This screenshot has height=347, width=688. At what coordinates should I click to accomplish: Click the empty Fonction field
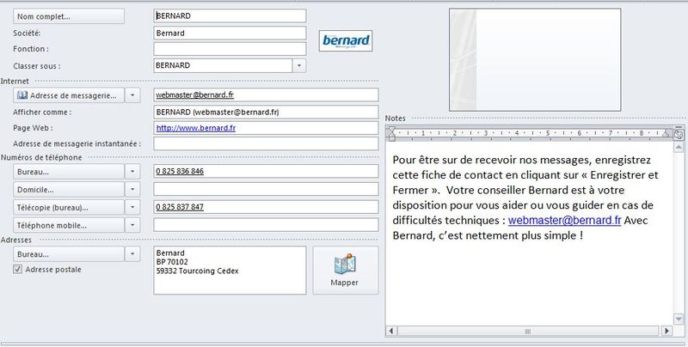click(230, 49)
